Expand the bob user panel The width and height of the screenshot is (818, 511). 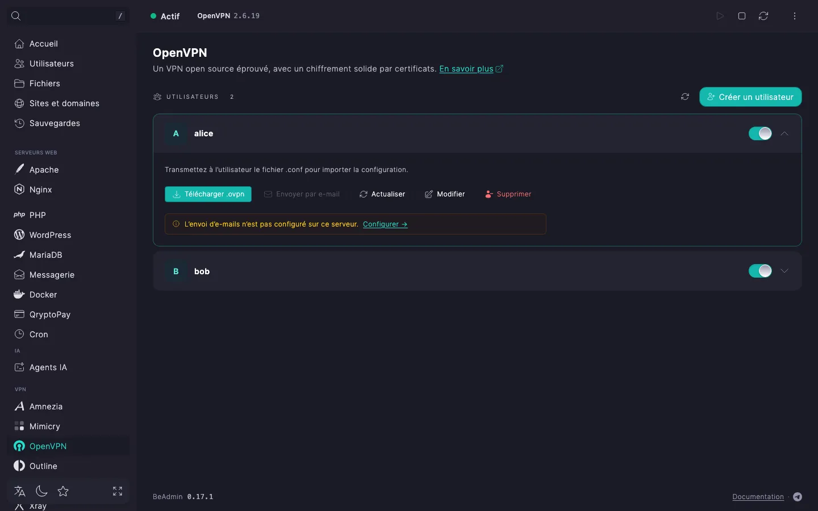click(784, 271)
